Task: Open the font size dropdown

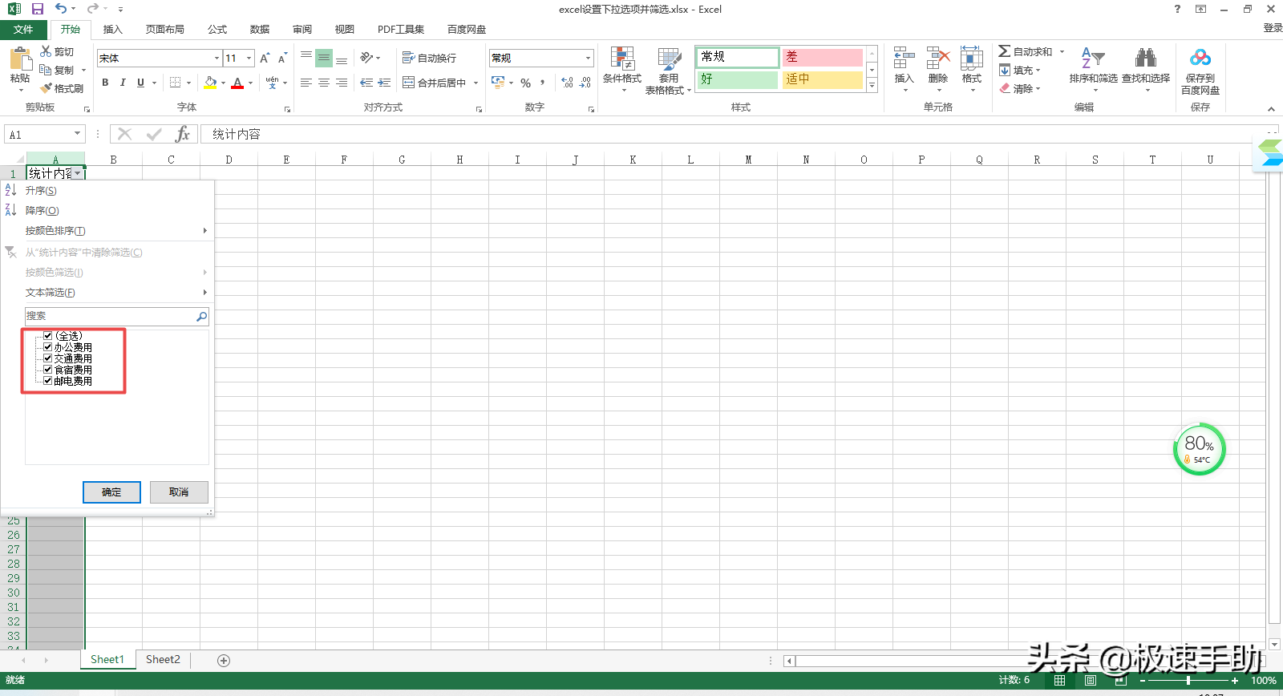Action: tap(249, 58)
